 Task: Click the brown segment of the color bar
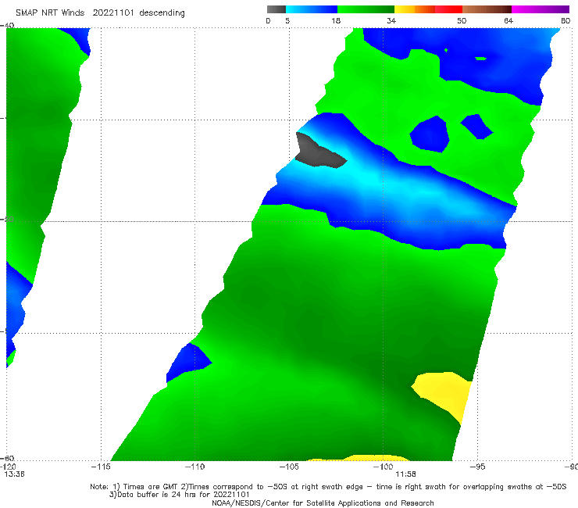487,9
